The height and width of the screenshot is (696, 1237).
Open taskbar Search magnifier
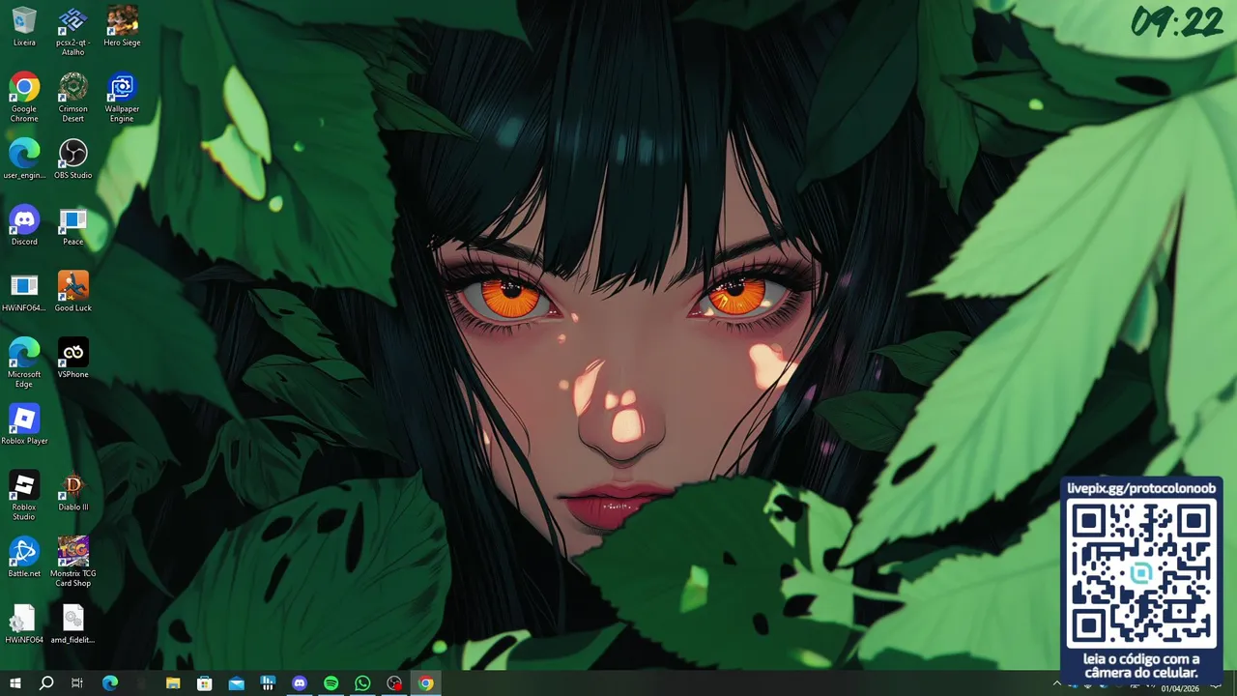coord(46,683)
